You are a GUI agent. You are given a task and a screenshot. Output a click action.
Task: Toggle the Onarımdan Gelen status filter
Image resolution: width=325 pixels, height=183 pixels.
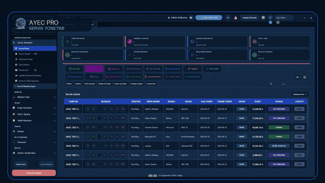193,77
